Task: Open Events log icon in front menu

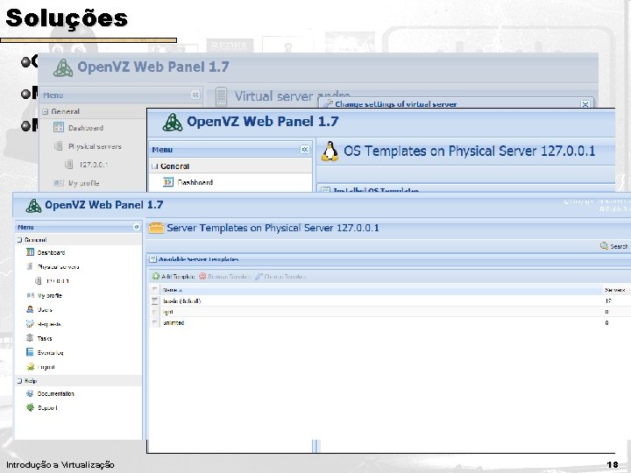Action: [x=30, y=352]
